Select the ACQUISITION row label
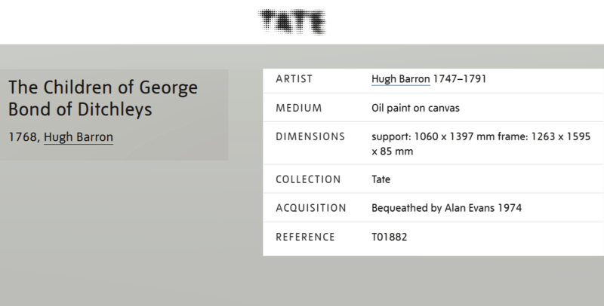 [310, 208]
